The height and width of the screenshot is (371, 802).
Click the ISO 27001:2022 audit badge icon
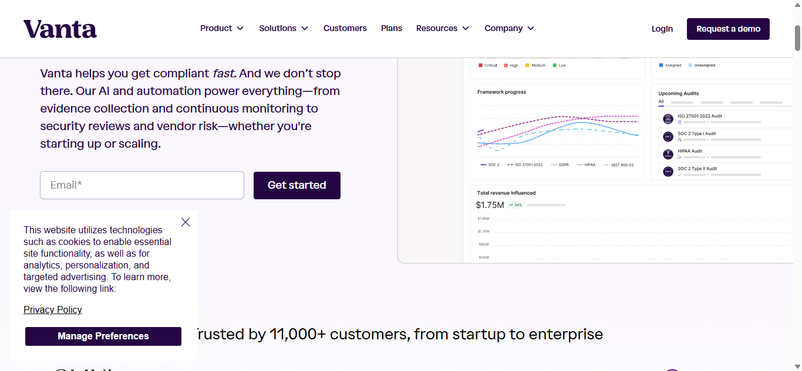[x=668, y=119]
